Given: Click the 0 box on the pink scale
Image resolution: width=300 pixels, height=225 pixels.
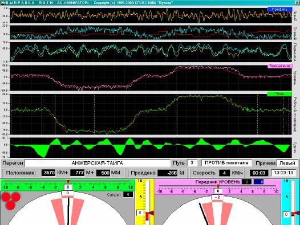Looking at the screenshot, I should (x=218, y=191).
